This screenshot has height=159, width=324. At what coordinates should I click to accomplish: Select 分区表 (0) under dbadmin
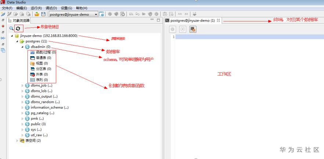[x=43, y=69]
